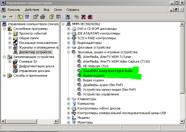Select AVerMedia, AVerTV WDM TvTuner device
186x132 pixels.
(107, 57)
